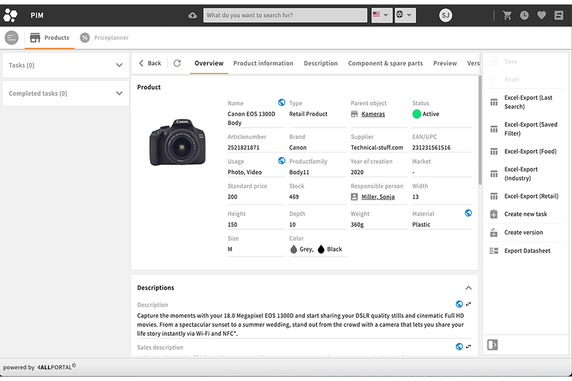Open favorites heart icon
572x381 pixels.
tap(541, 15)
